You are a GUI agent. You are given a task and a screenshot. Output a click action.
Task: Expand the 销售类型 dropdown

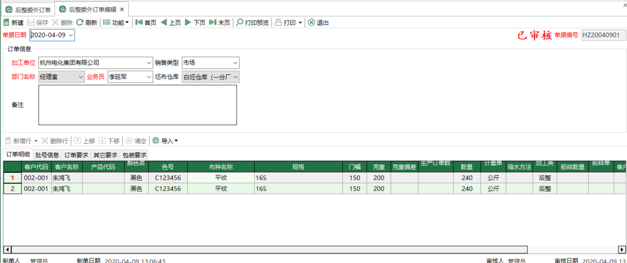tap(235, 63)
